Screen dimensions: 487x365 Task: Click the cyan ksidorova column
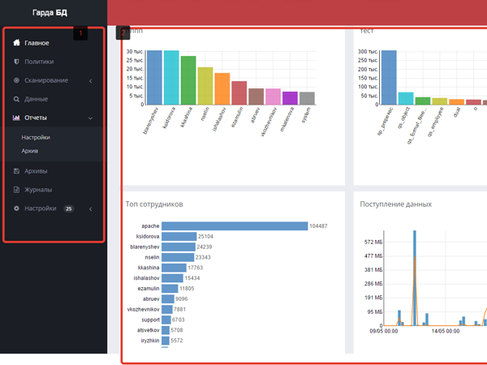coord(171,78)
